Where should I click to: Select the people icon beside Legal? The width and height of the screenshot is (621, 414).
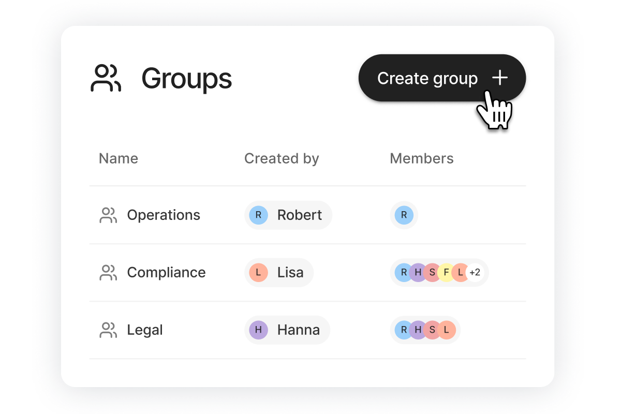click(x=107, y=330)
